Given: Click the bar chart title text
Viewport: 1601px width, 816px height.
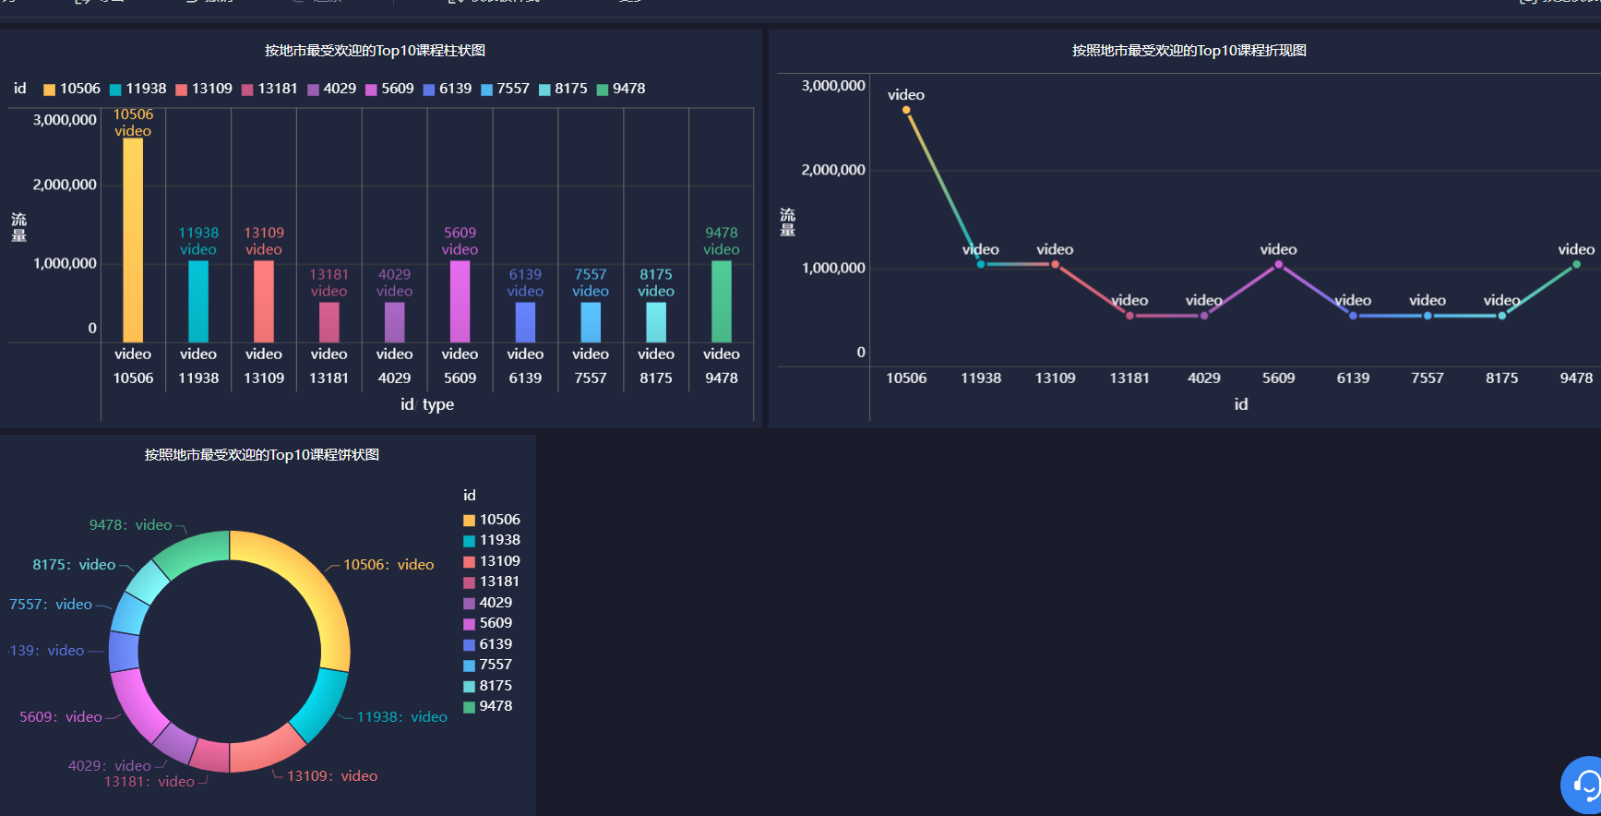Looking at the screenshot, I should pyautogui.click(x=375, y=51).
